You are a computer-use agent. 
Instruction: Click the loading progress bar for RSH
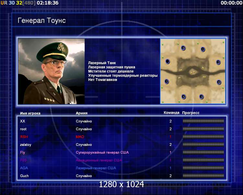(203, 137)
